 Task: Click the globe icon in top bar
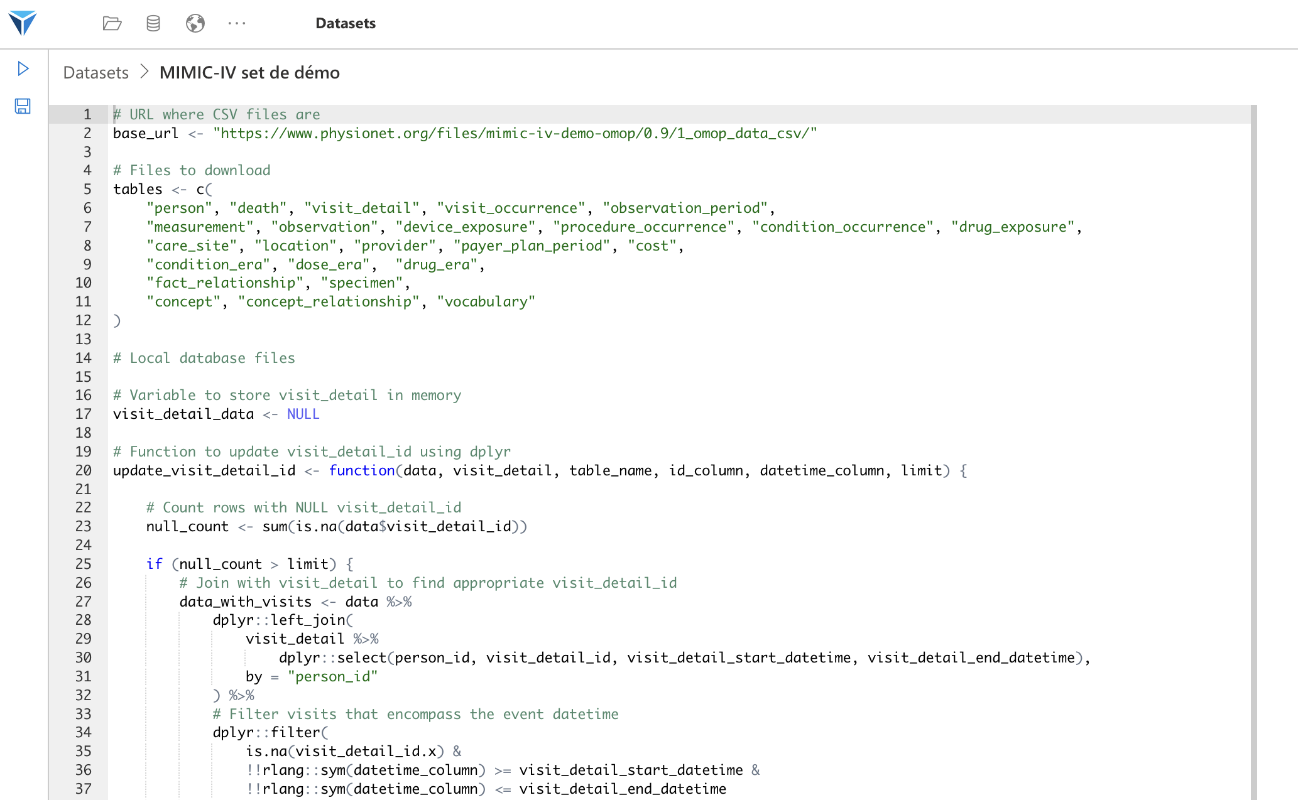tap(195, 23)
